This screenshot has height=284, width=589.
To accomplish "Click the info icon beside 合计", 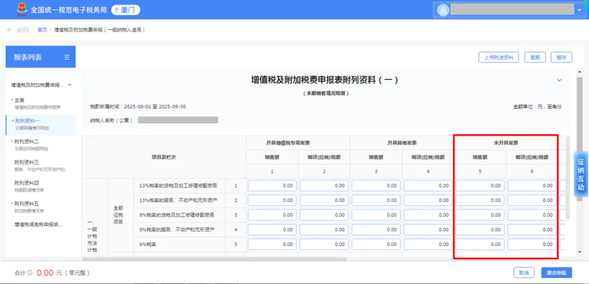I will [x=29, y=273].
